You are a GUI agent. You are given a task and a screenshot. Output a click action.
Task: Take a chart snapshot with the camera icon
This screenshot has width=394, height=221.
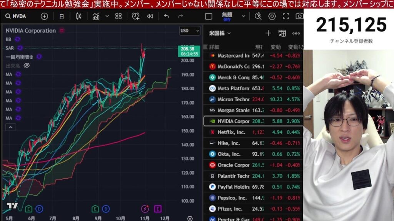click(x=299, y=16)
